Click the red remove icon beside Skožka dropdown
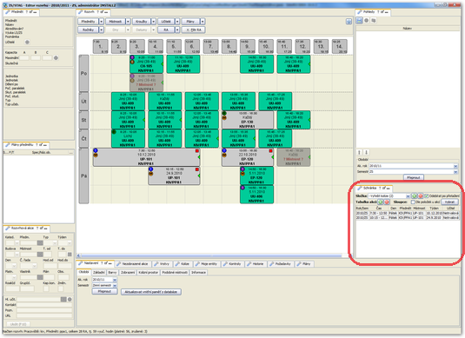The image size is (465, 338). [x=420, y=196]
